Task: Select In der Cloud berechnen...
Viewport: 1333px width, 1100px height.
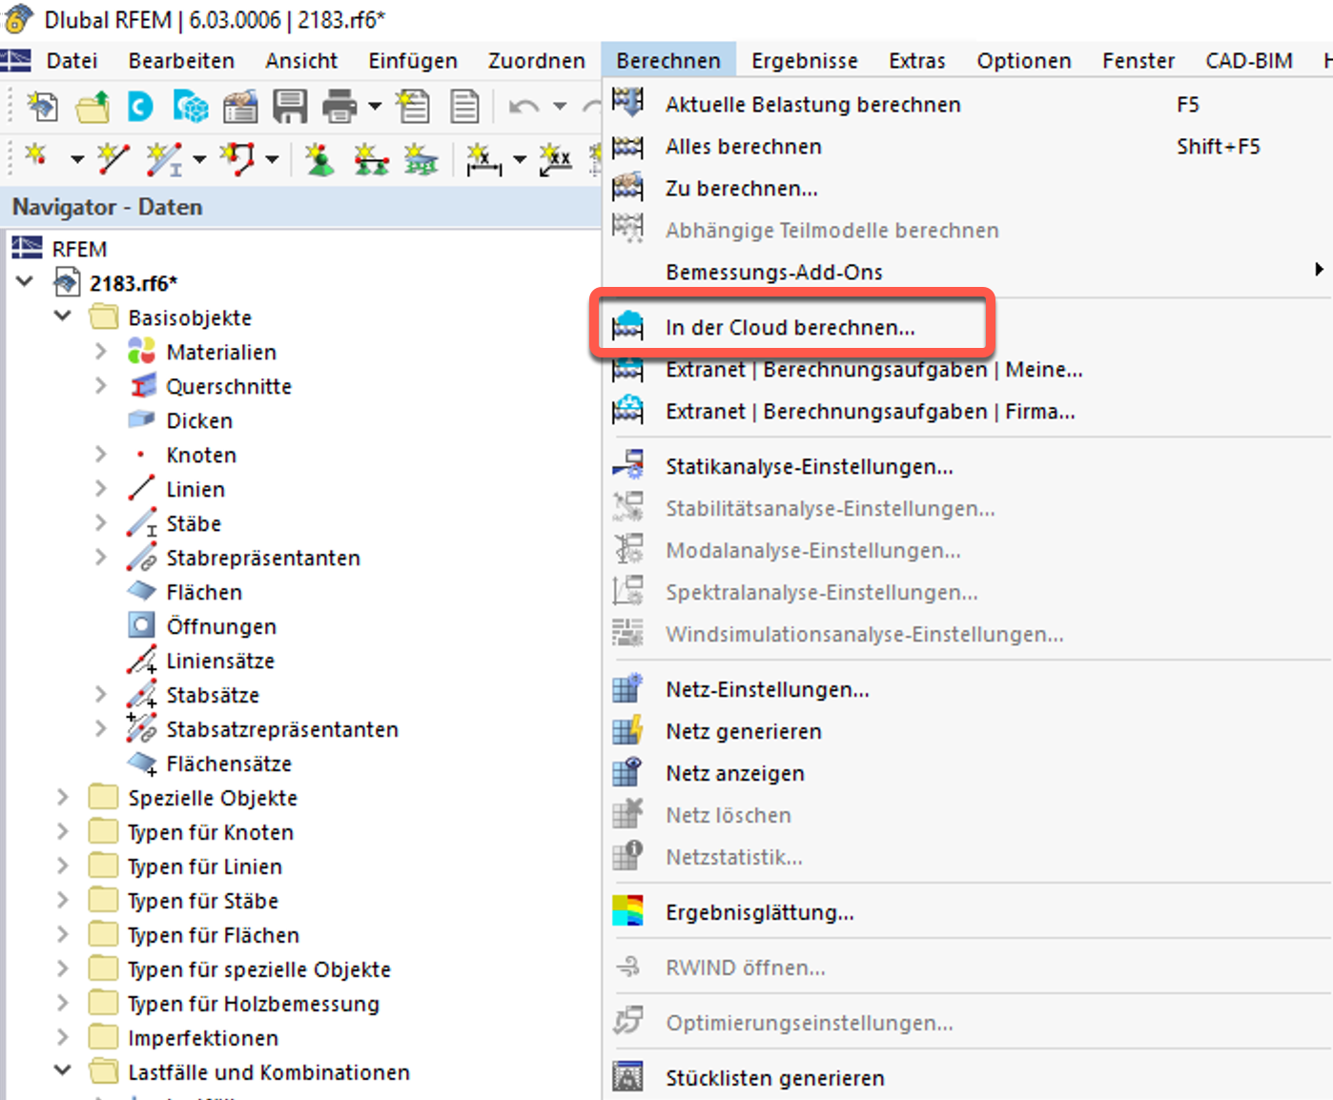Action: (968, 327)
